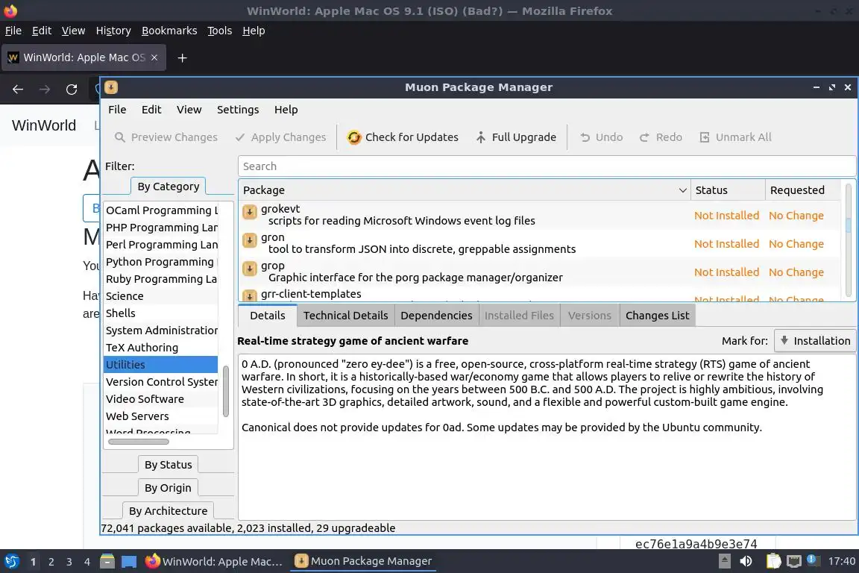Switch to workspace 4
This screenshot has width=859, height=573.
(x=86, y=562)
